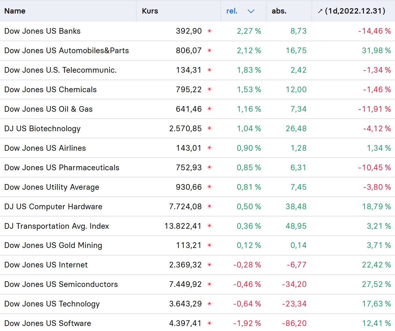This screenshot has height=331, width=395.
Task: Click red status dot for US Gold Mining row
Action: tap(210, 245)
